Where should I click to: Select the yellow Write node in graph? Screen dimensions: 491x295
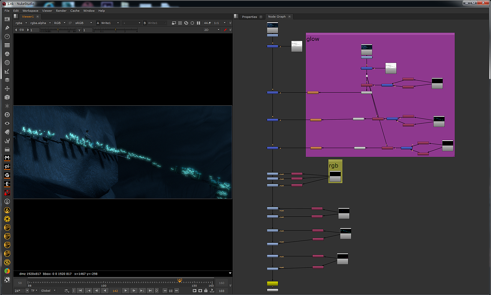[272, 284]
